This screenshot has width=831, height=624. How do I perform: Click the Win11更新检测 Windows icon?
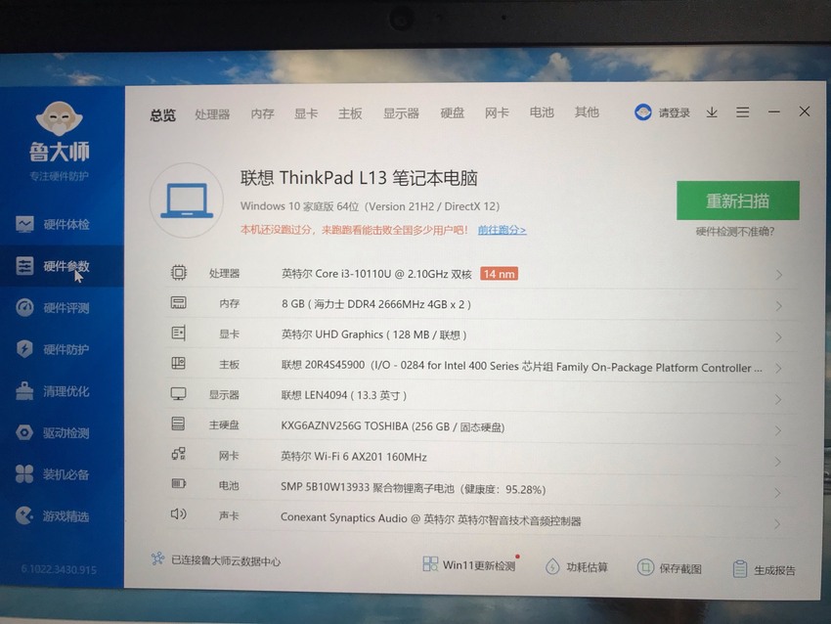(x=430, y=563)
